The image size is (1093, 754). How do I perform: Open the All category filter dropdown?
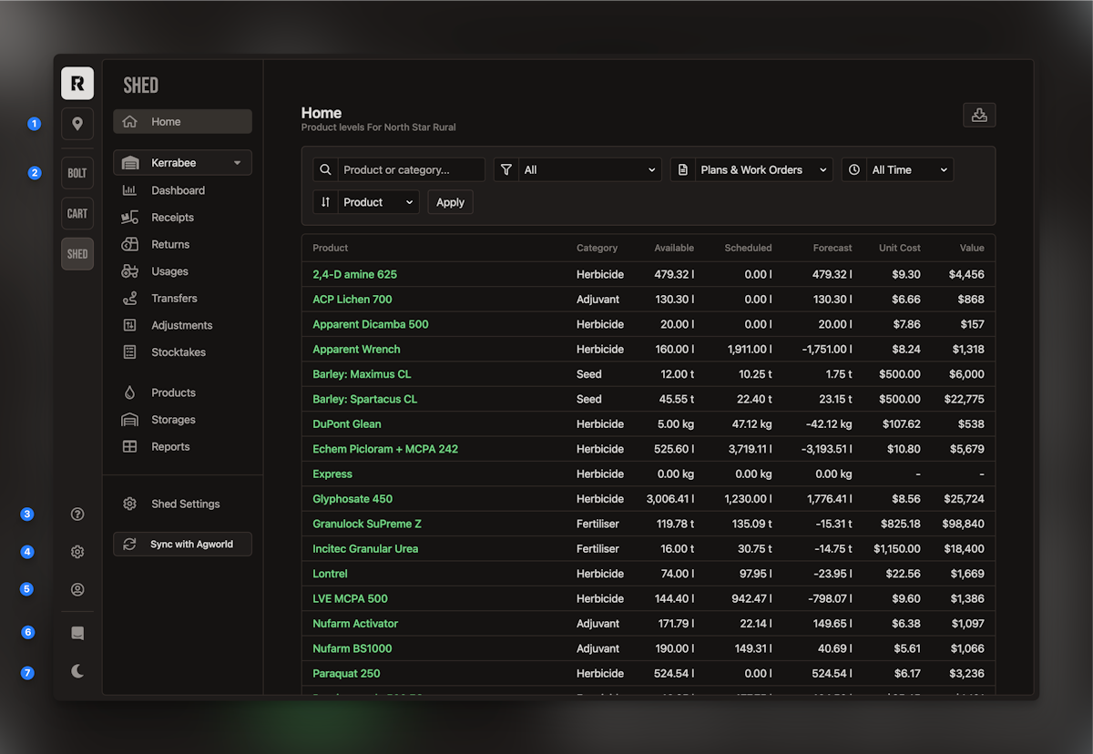tap(588, 169)
